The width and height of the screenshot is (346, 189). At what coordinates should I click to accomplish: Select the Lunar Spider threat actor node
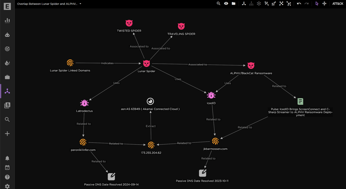(146, 63)
